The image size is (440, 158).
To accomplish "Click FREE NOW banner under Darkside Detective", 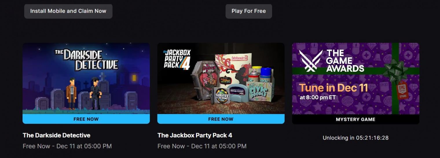I will point(86,119).
